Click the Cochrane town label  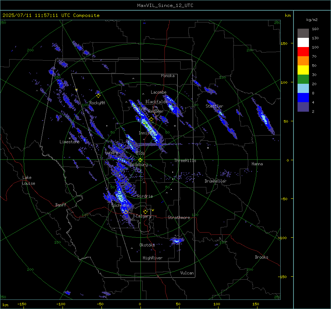(x=120, y=205)
